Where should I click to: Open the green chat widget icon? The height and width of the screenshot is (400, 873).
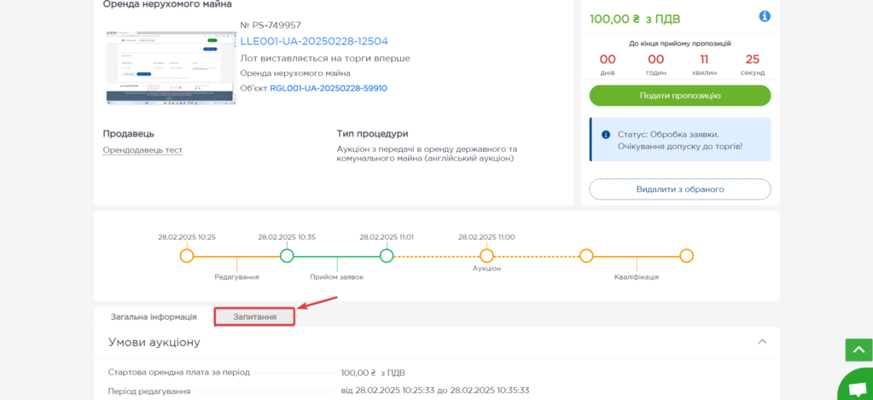(854, 387)
